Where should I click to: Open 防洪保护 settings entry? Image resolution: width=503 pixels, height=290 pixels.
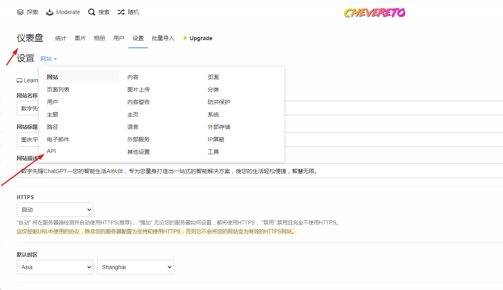(219, 102)
